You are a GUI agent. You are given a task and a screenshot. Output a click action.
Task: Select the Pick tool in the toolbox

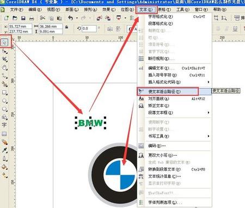(x=4, y=42)
